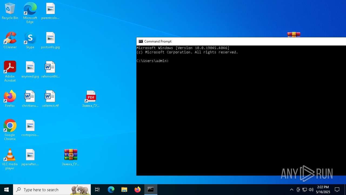Select the Заявка_ГУ... PDF shortcut icon

pos(91,99)
